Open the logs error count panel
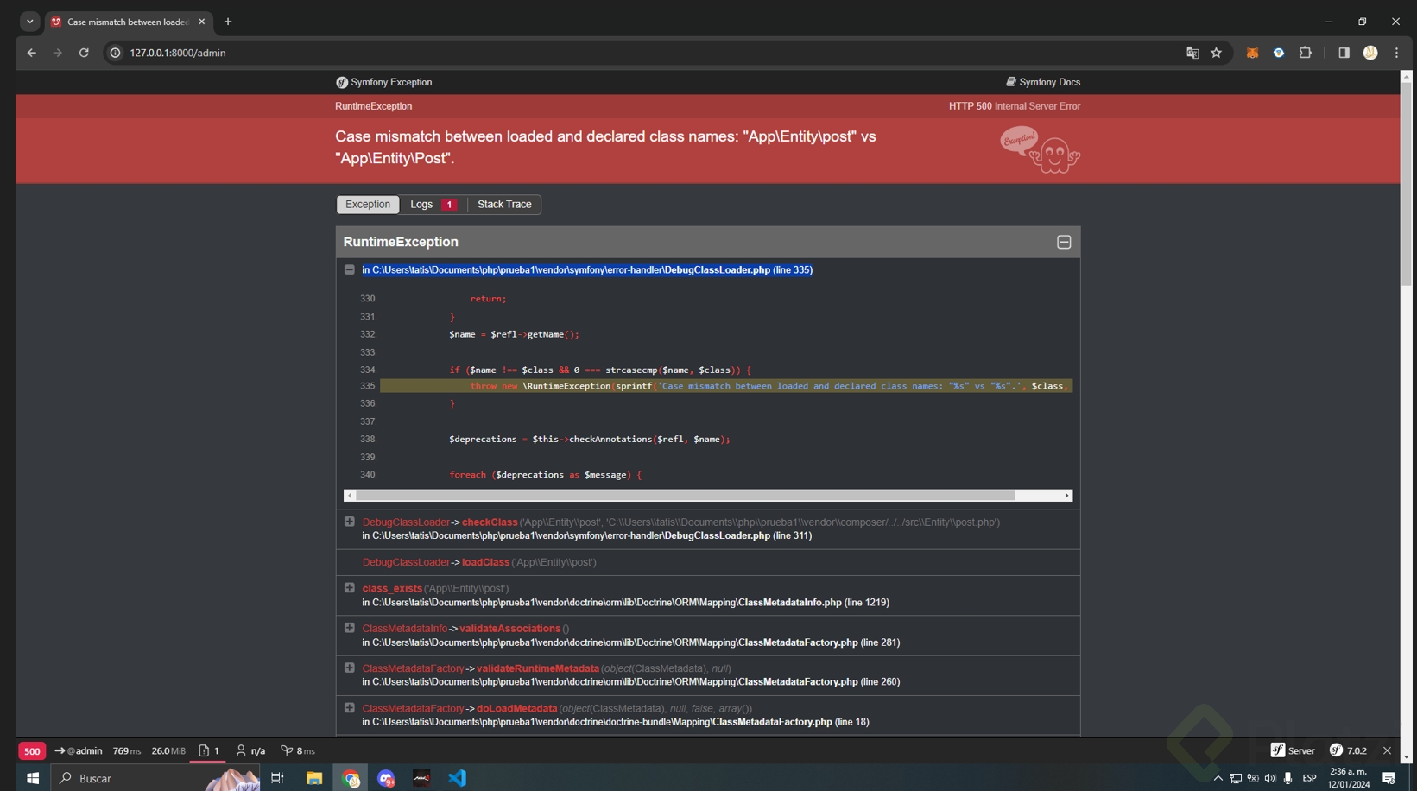Image resolution: width=1417 pixels, height=791 pixels. (208, 751)
